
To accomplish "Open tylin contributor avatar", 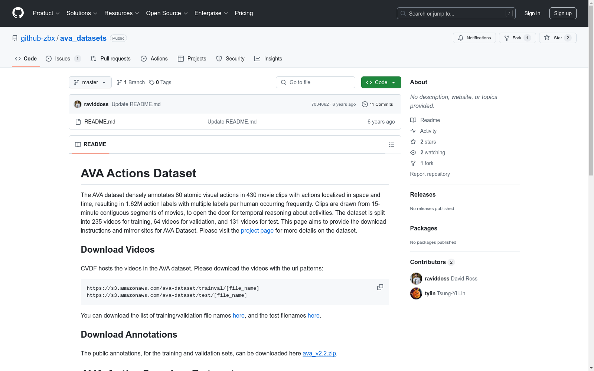I will pyautogui.click(x=416, y=293).
